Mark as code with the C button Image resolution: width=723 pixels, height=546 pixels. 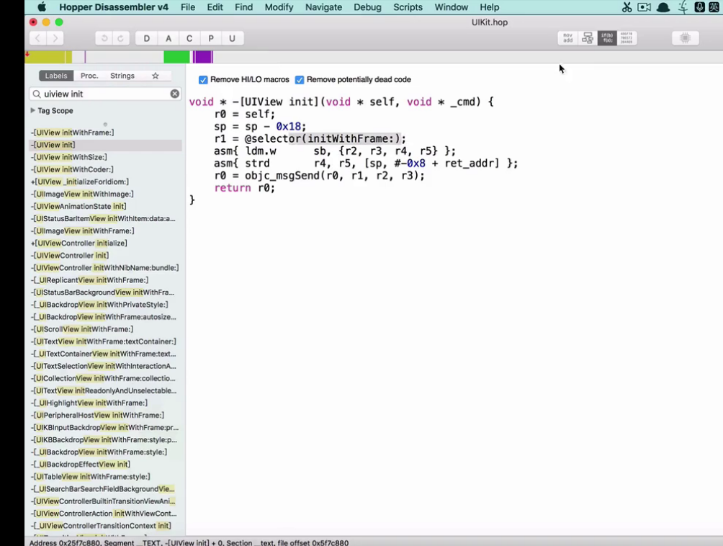click(x=189, y=38)
